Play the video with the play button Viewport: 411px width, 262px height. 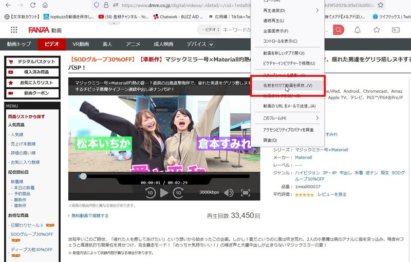click(164, 193)
